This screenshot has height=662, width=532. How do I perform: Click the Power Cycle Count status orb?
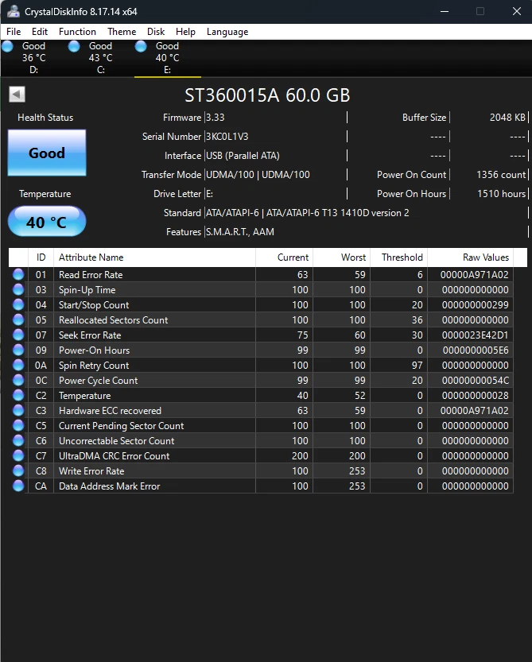tap(18, 381)
